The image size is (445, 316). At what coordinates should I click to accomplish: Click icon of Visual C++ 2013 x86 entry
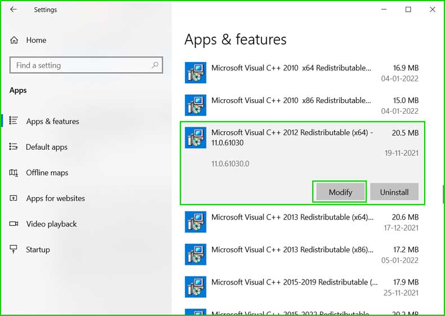click(196, 255)
